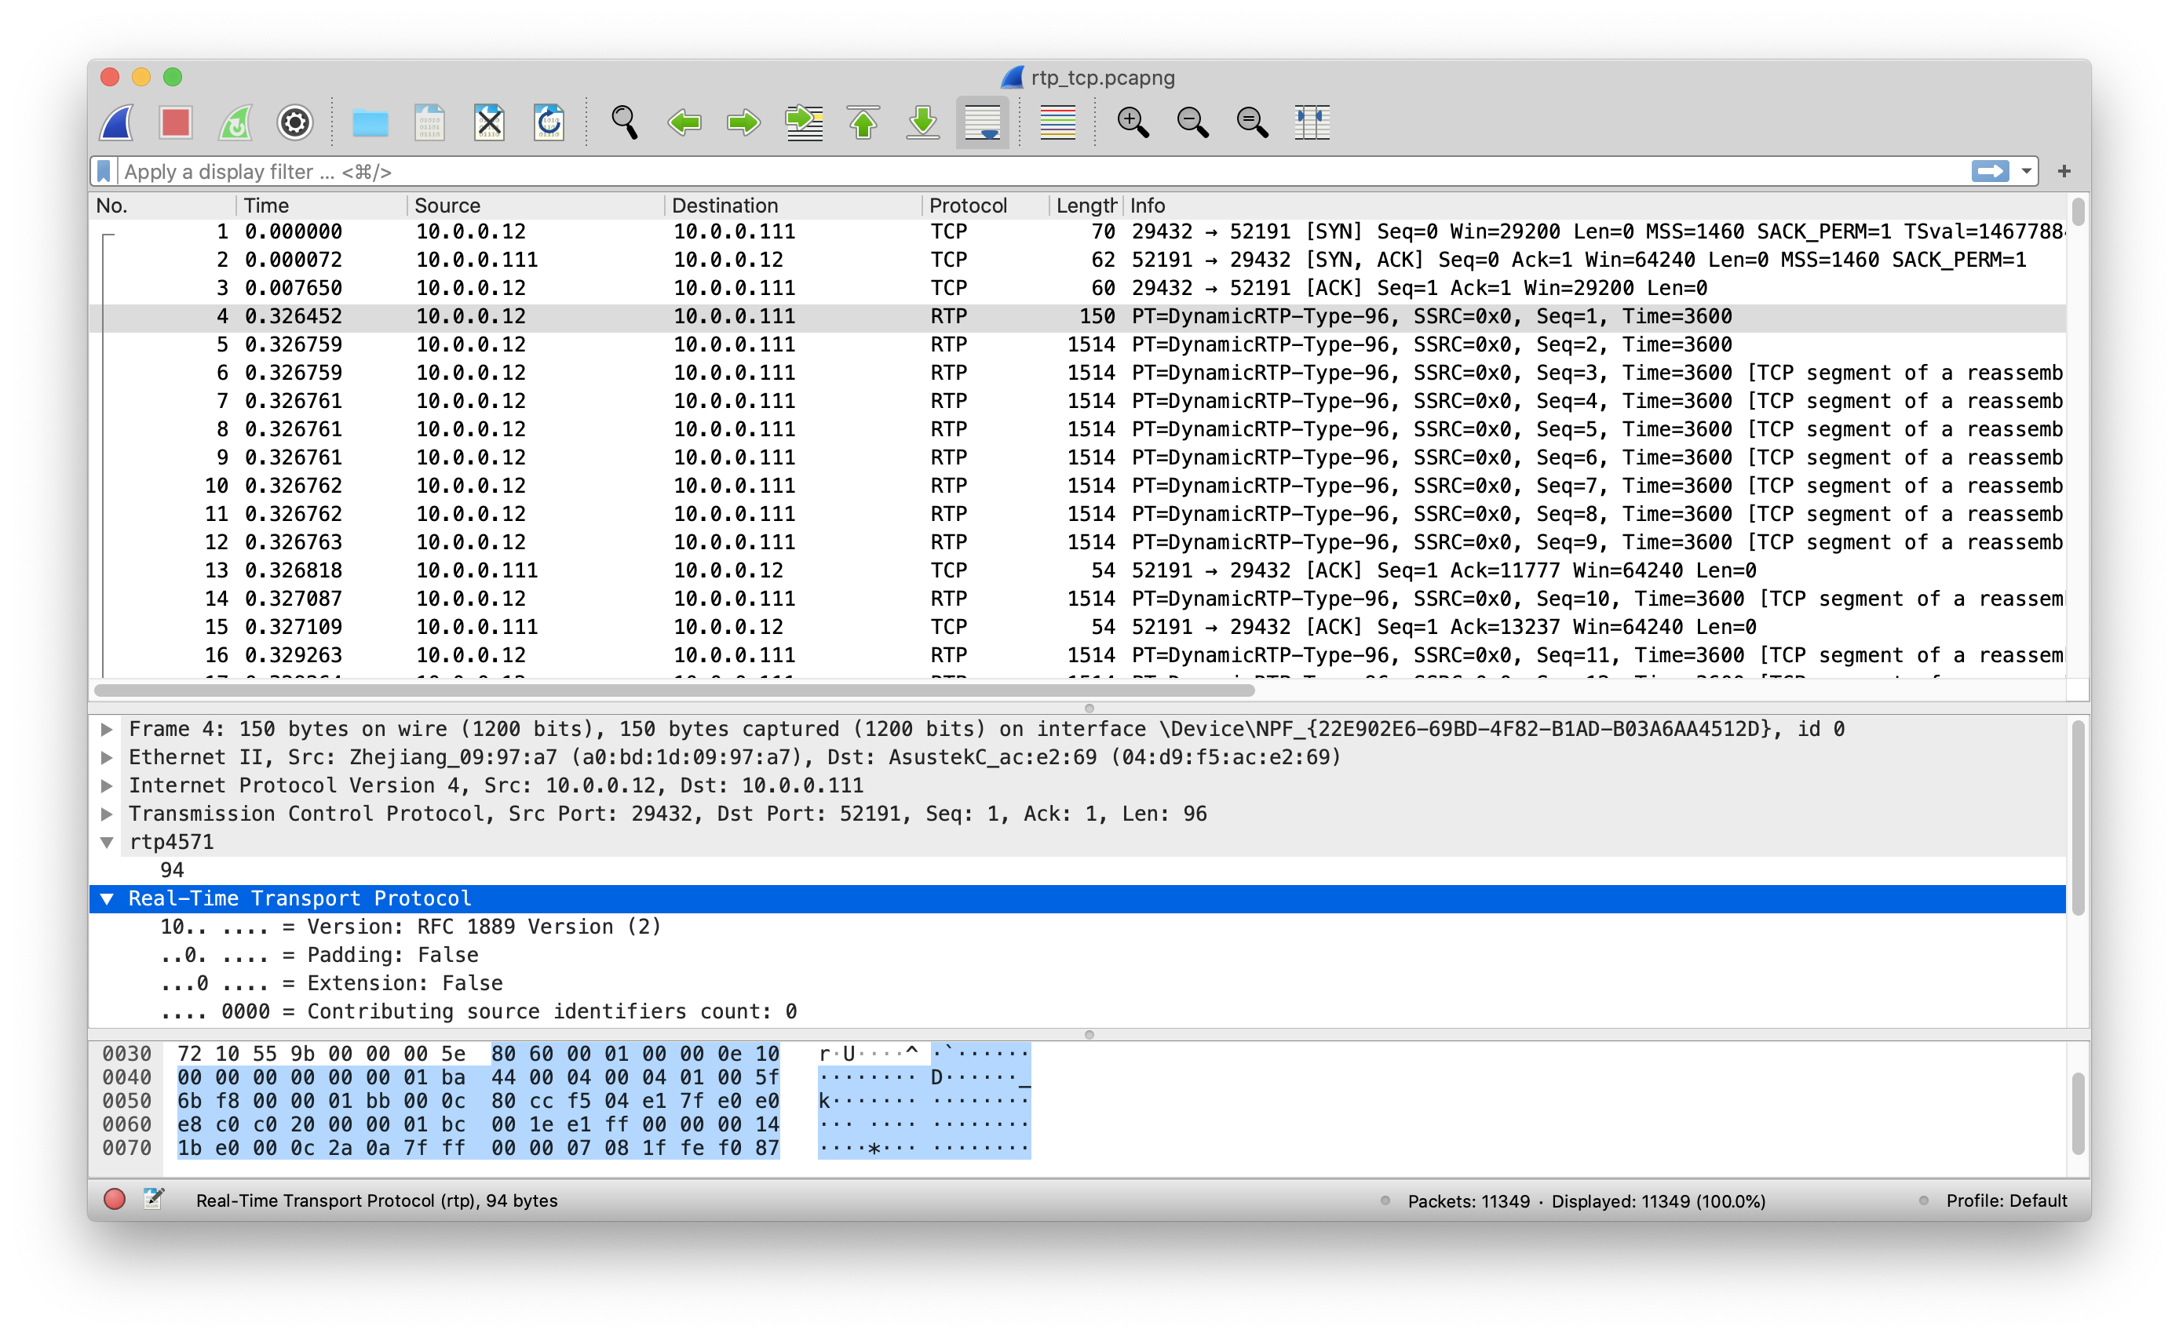Click resize columns toolbar icon

click(1312, 122)
